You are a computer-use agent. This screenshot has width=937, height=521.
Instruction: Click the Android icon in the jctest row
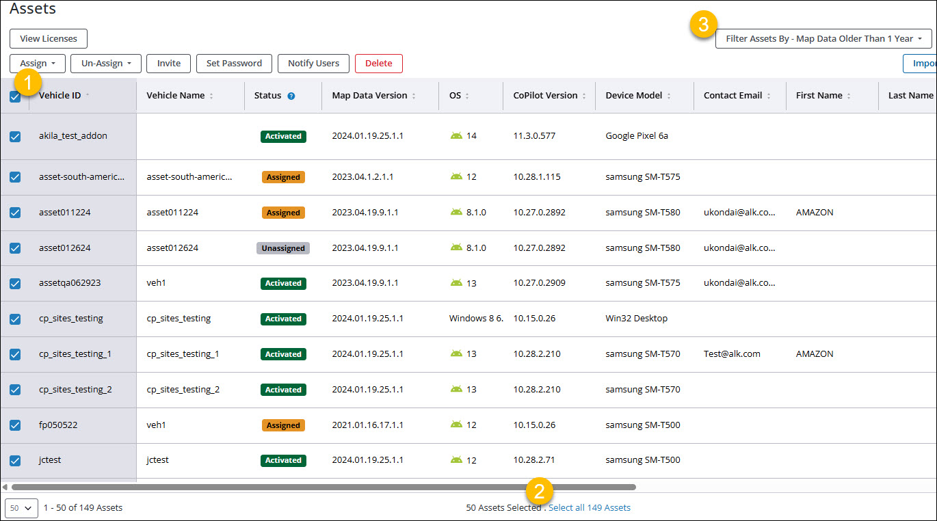click(x=455, y=460)
